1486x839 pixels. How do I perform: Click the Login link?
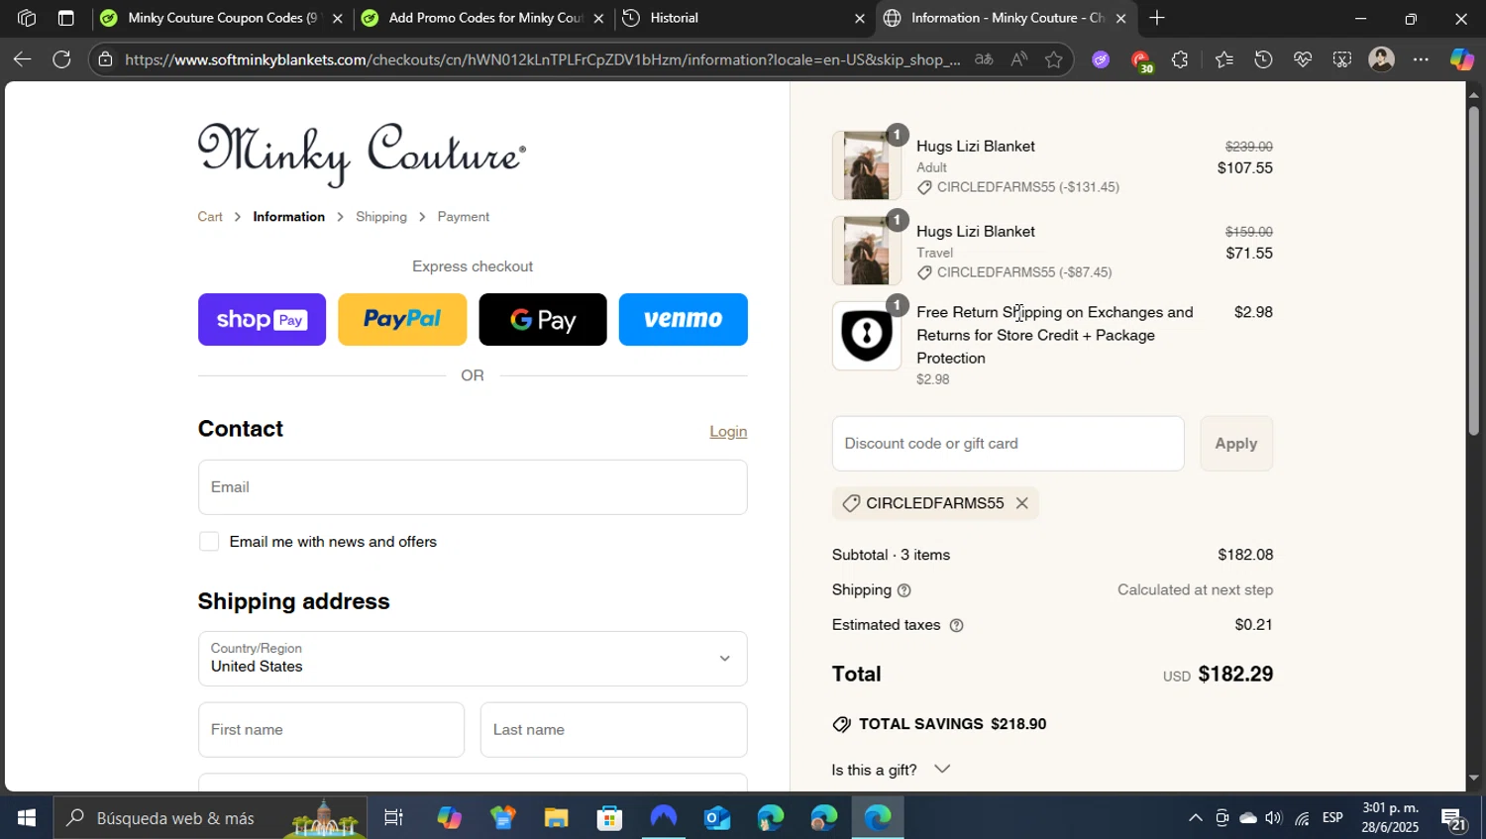728,432
